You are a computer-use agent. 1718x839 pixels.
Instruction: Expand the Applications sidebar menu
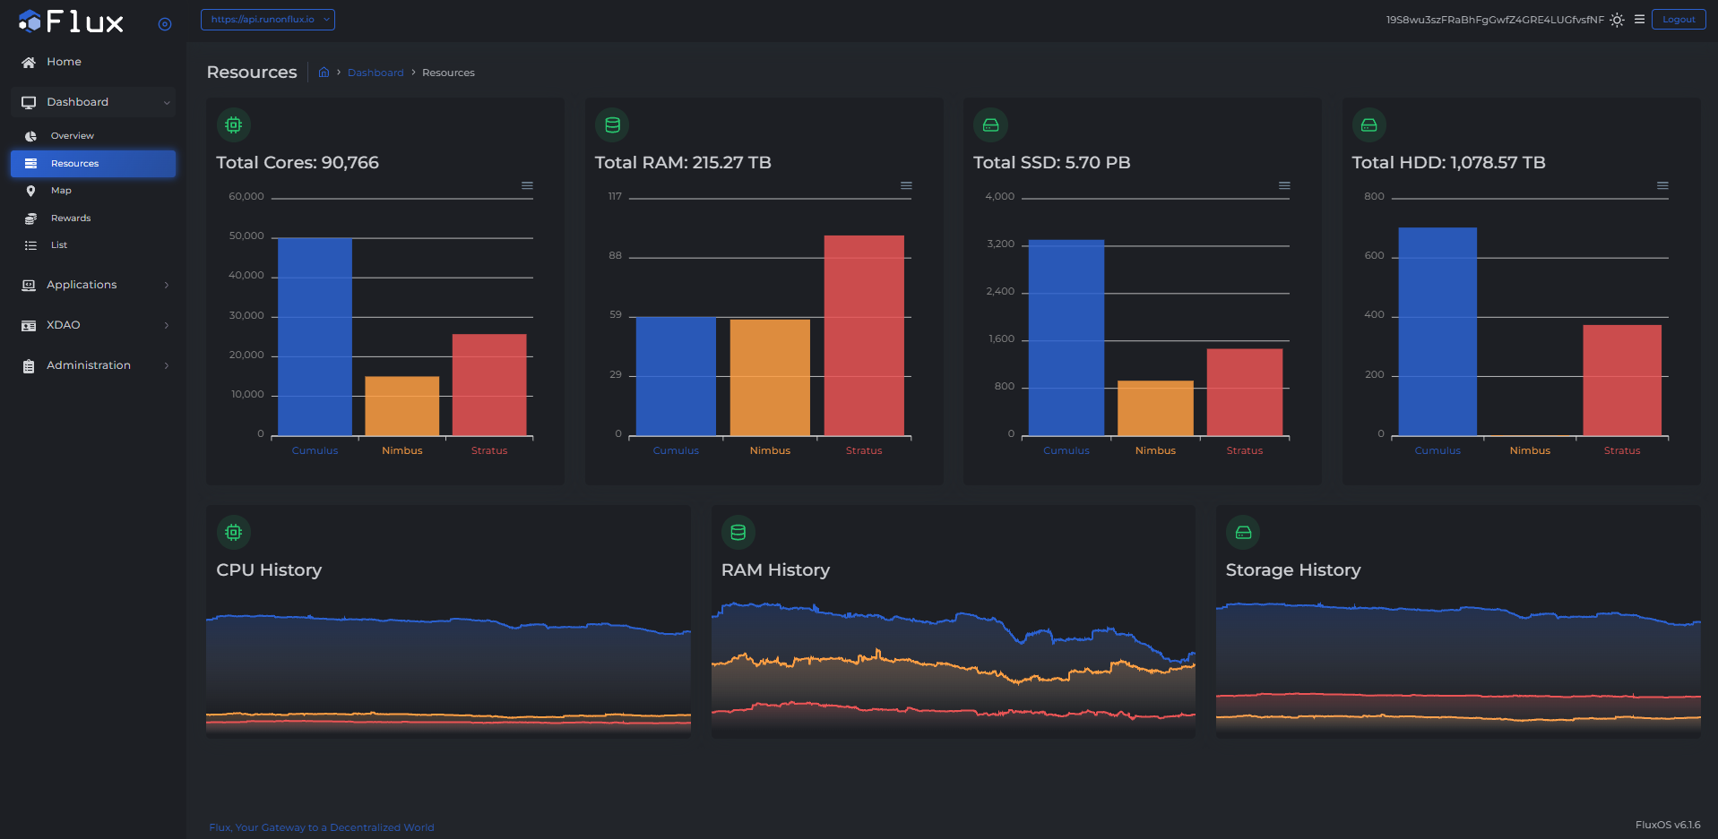(x=93, y=285)
